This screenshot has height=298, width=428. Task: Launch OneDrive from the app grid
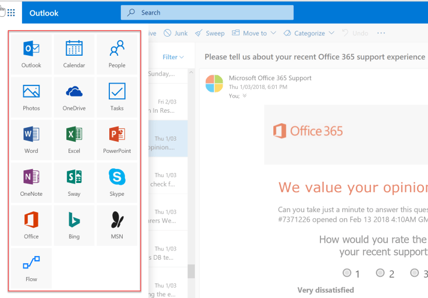(x=74, y=97)
